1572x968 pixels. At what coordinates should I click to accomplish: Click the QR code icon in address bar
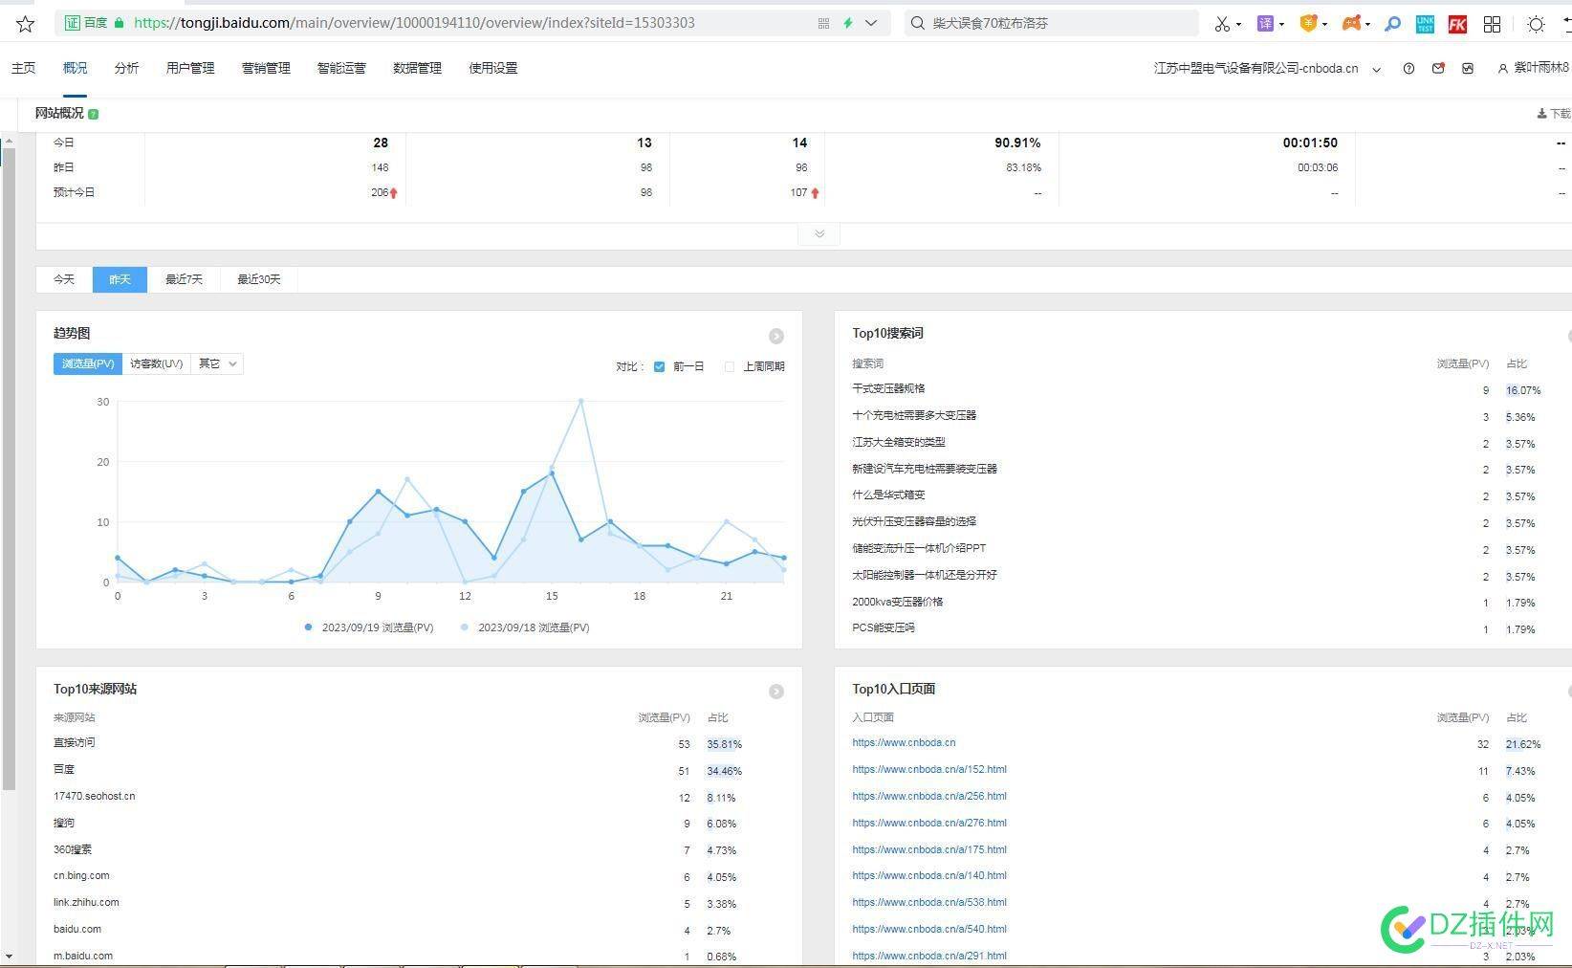coord(823,23)
